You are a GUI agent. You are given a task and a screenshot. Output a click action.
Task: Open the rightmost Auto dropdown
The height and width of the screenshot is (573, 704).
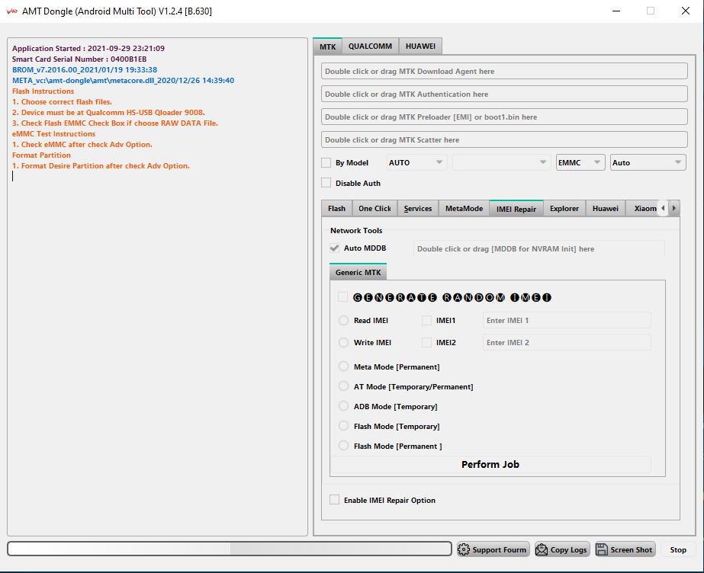[648, 162]
